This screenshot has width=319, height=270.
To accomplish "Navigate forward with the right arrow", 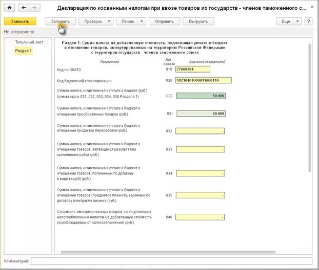I will tap(34, 8).
